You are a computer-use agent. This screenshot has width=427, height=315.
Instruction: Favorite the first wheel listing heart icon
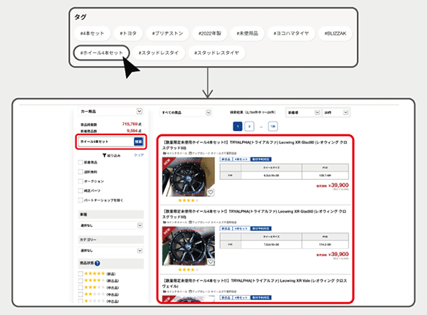pyautogui.click(x=211, y=192)
